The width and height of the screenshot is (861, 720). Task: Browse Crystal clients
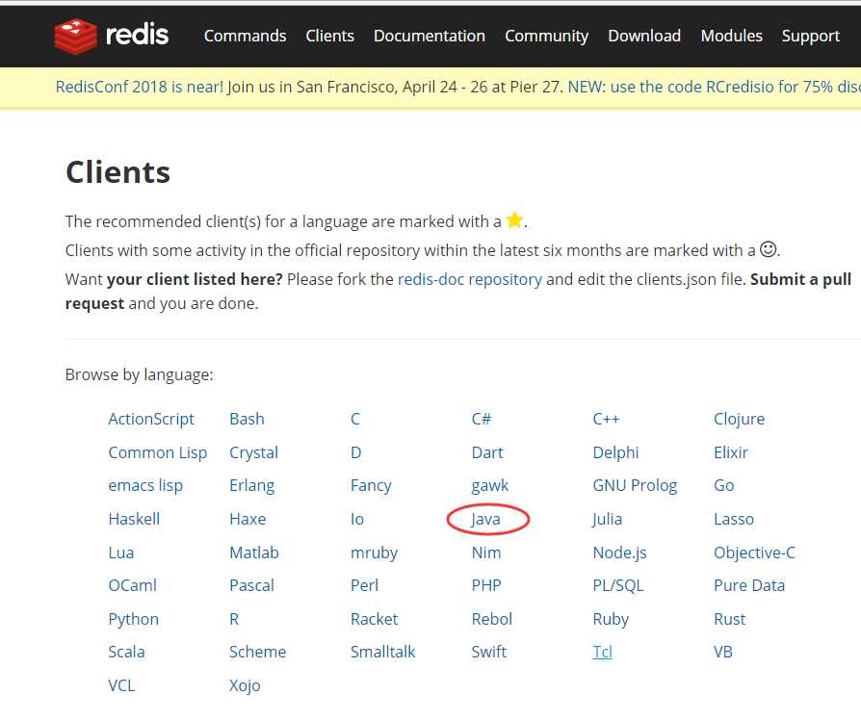coord(253,452)
